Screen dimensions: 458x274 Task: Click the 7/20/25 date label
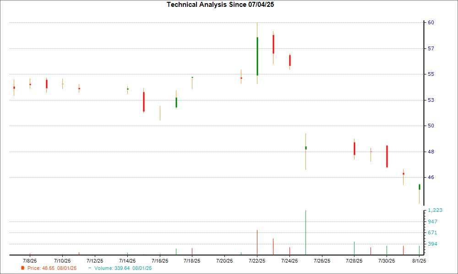pos(224,261)
